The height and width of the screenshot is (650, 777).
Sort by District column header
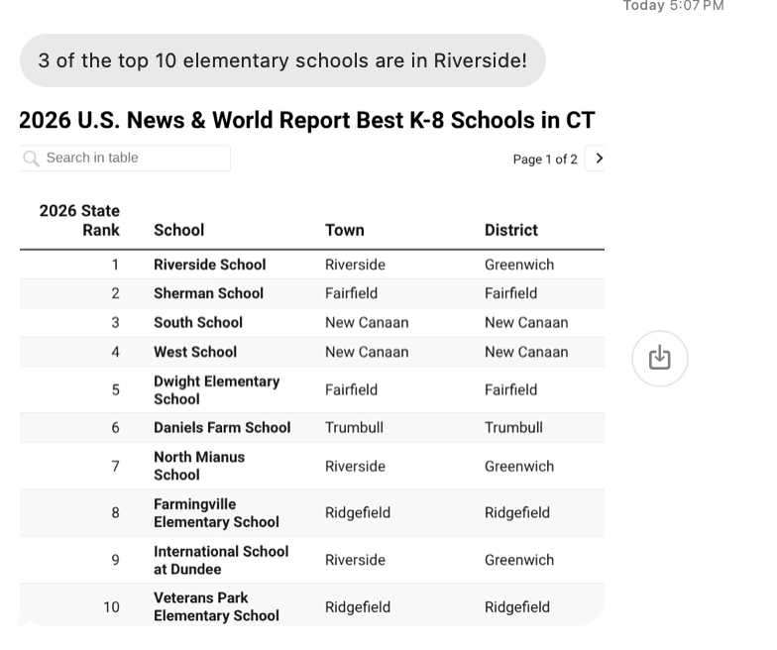click(x=511, y=230)
